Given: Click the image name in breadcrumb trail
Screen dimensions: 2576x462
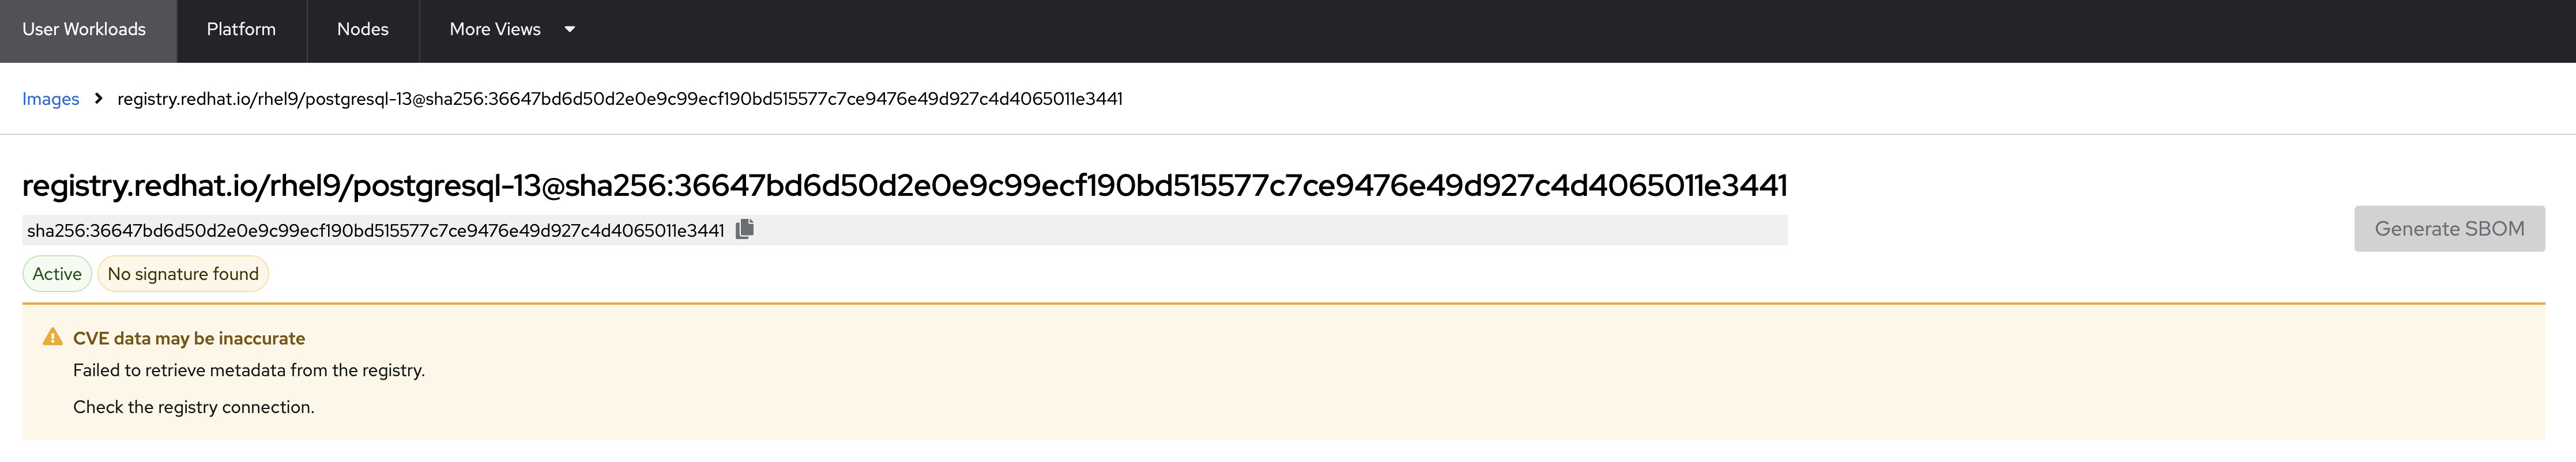Looking at the screenshot, I should (x=620, y=99).
